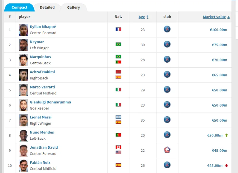Click the Brazilian flag in Neymar's row
Viewport: 238px width, 173px height.
click(x=118, y=45)
